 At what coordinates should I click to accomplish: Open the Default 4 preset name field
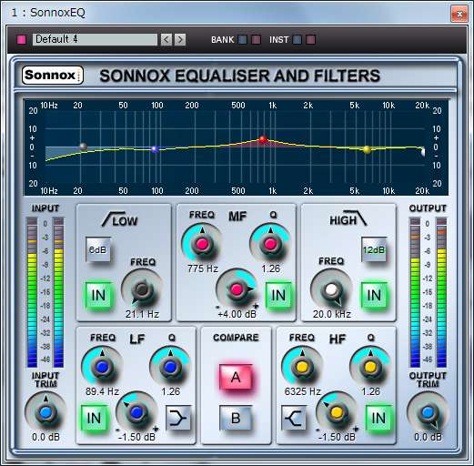coord(95,39)
